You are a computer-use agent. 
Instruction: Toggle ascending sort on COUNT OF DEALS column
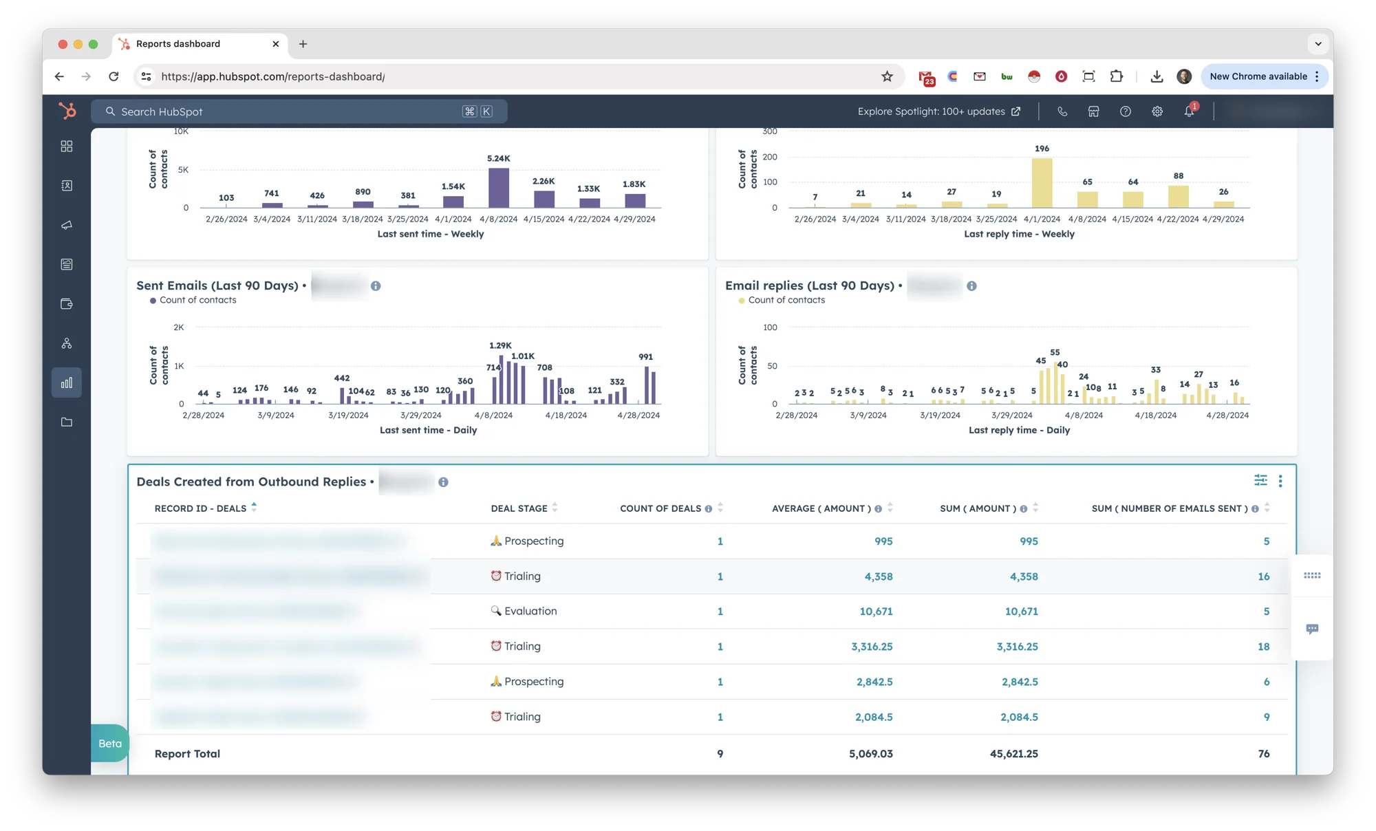coord(720,508)
